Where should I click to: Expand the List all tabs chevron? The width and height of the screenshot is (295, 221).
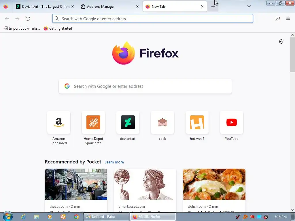click(x=249, y=6)
